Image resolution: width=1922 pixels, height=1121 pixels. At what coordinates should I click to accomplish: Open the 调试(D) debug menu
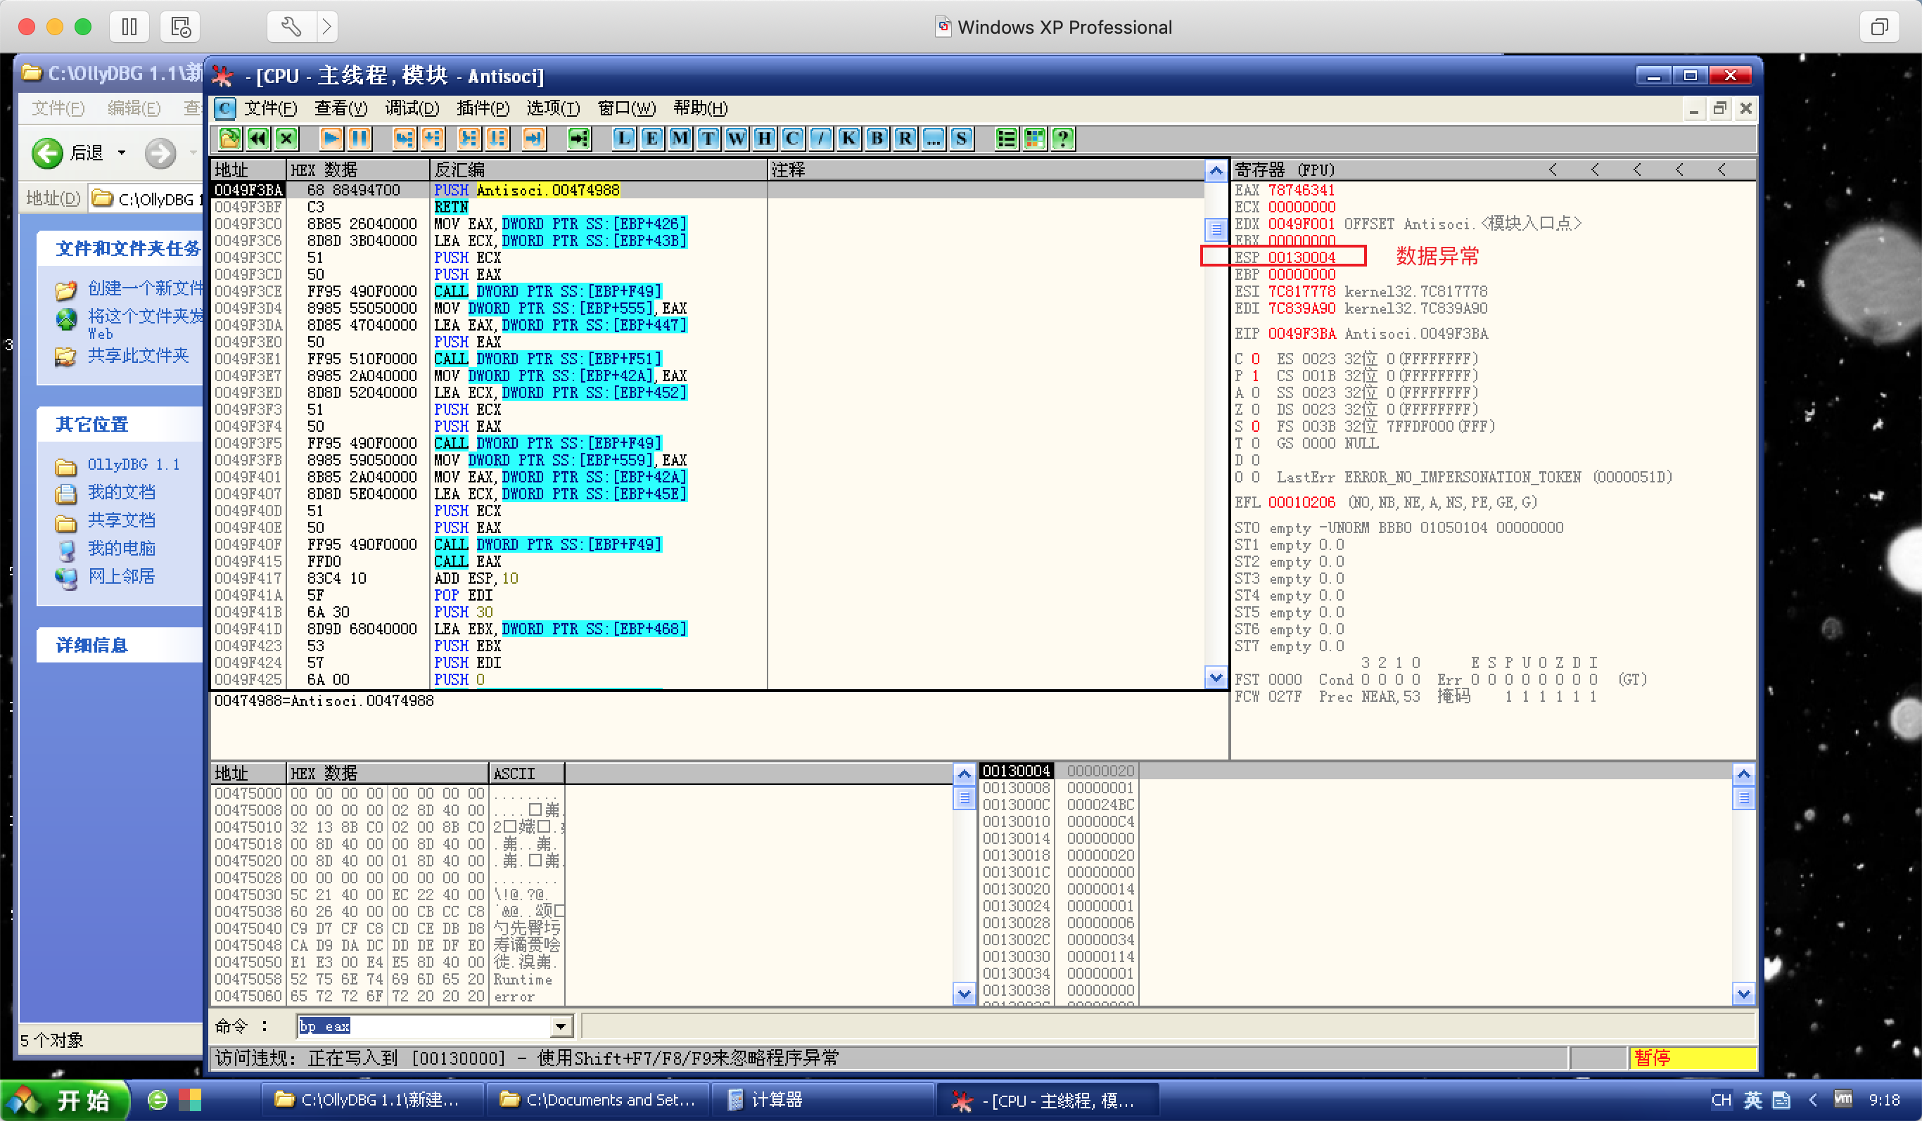[x=412, y=108]
